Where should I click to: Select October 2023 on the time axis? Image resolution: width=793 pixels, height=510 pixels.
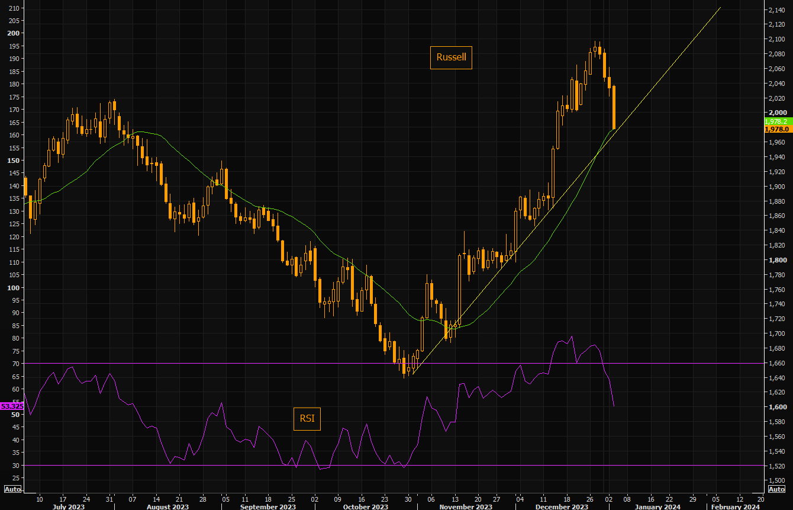[367, 506]
